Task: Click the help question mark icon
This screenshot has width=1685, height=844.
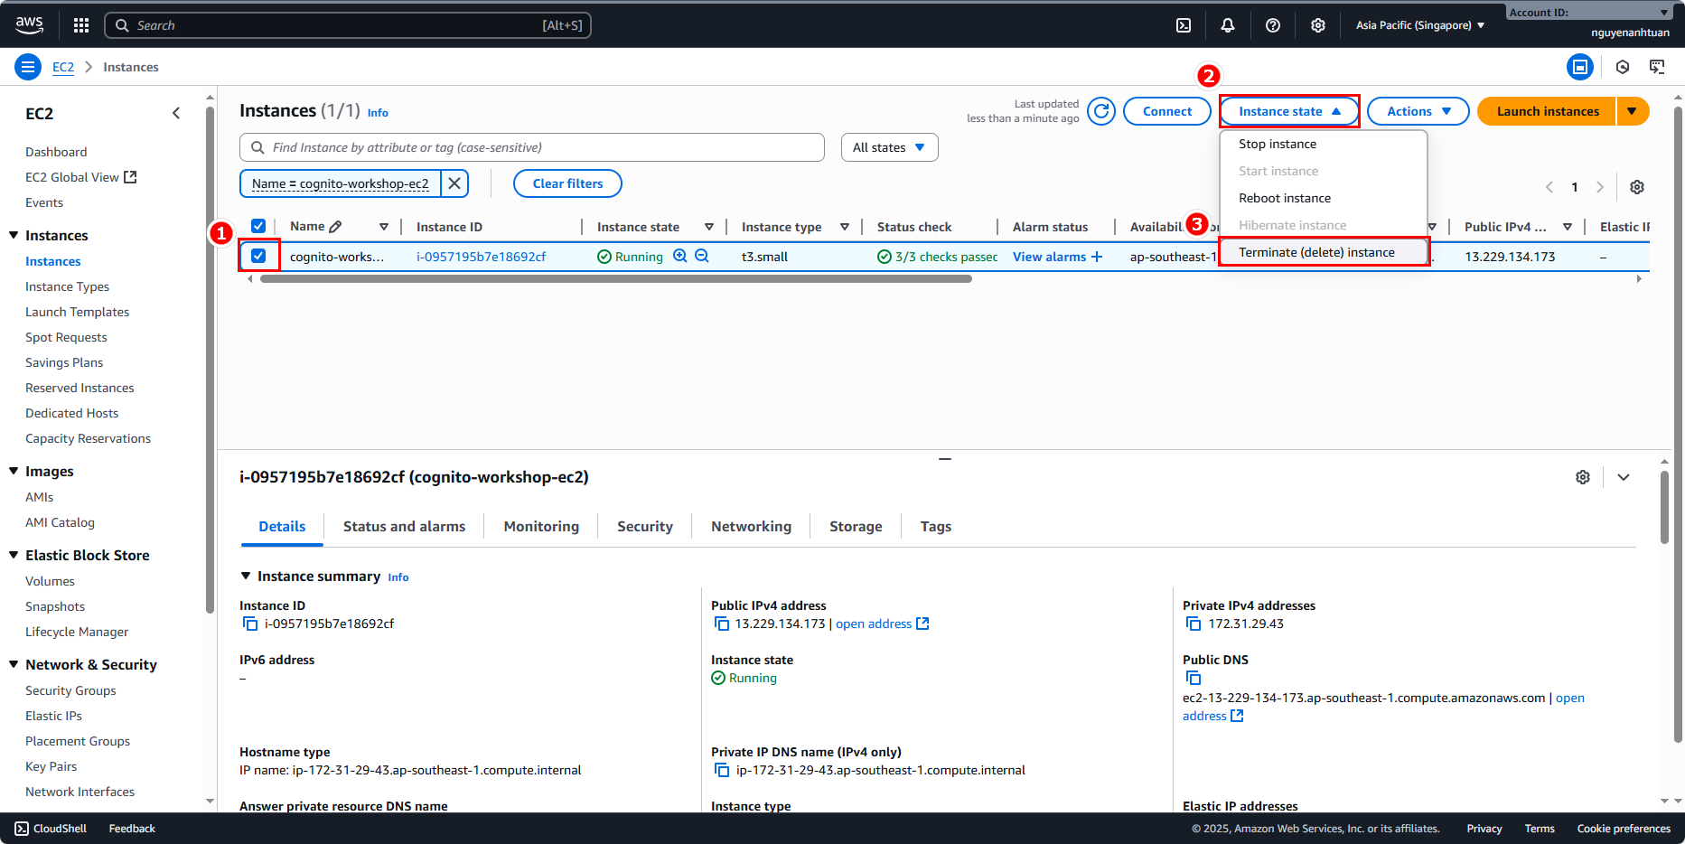Action: (x=1273, y=25)
